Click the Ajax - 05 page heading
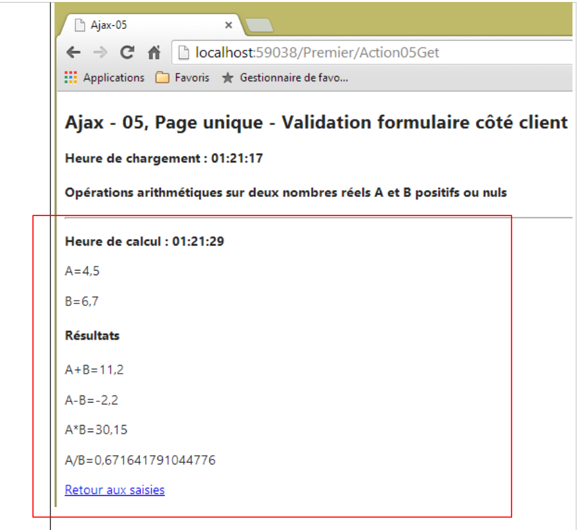Screen dimensions: 583x530 coord(316,123)
